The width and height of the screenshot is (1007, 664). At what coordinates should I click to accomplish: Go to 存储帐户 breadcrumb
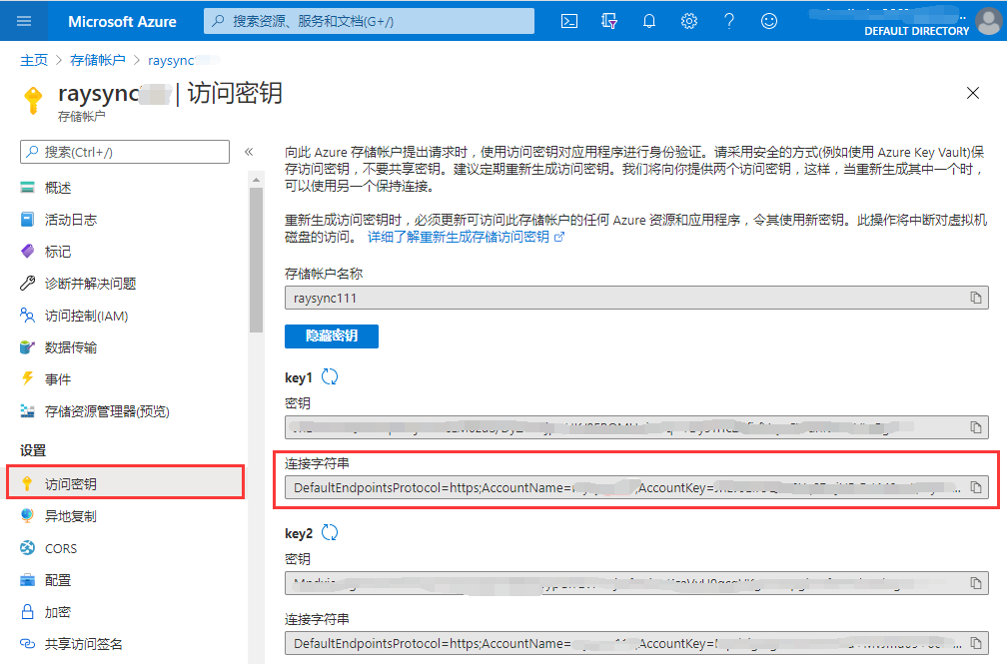[x=98, y=60]
